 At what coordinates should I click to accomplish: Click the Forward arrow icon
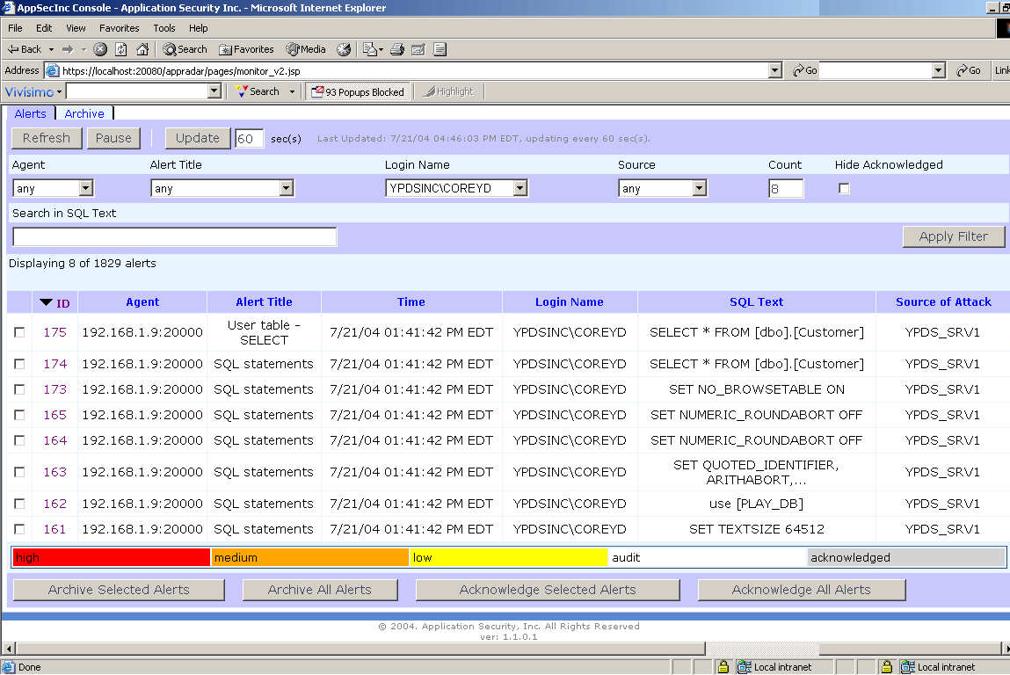coord(68,49)
